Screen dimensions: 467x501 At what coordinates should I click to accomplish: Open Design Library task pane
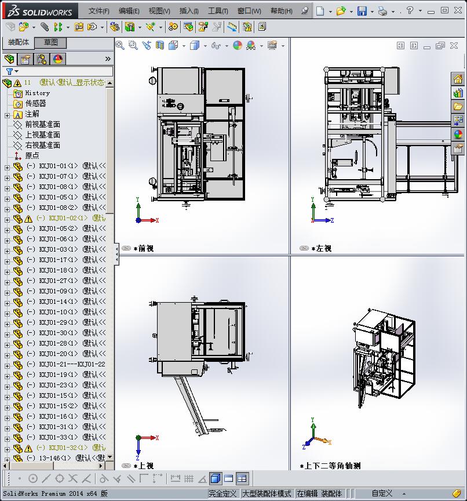[458, 93]
